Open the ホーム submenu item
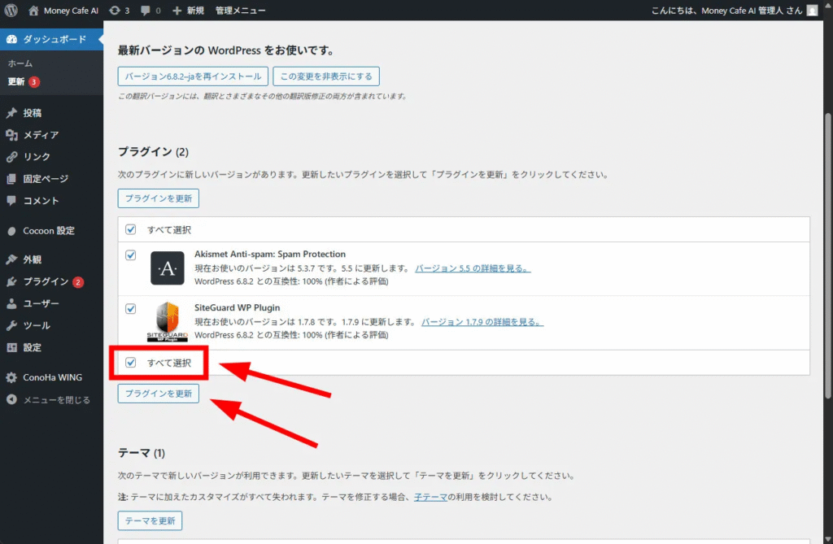 coord(20,63)
